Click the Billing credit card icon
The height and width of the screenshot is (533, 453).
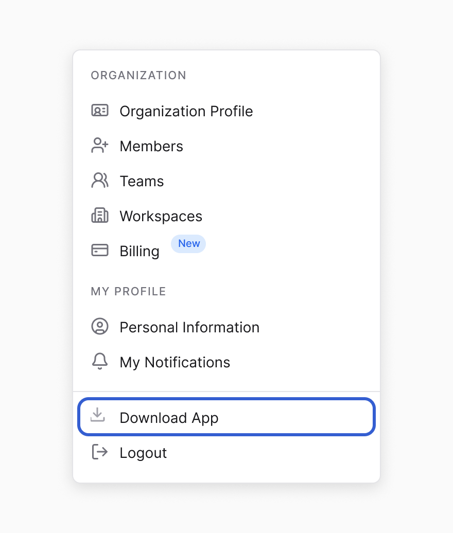[100, 250]
